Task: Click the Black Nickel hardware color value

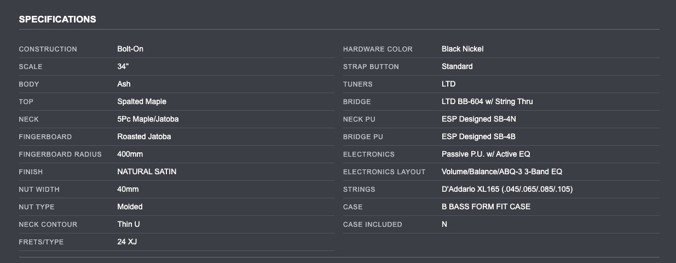Action: point(463,49)
